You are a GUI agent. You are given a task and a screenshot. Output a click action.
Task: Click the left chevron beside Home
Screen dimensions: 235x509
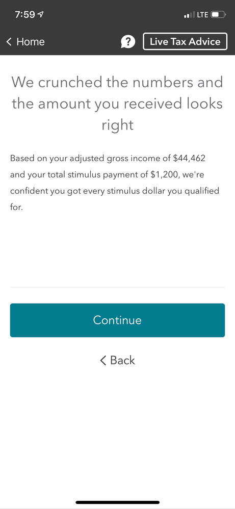(9, 41)
